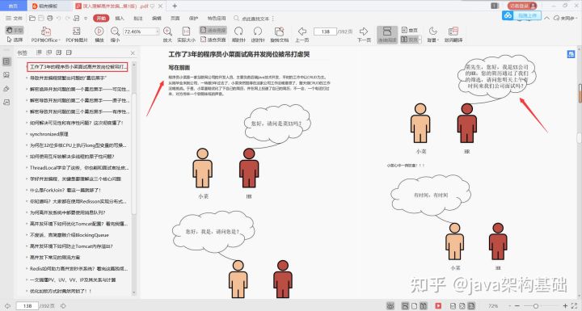Zoom out with the 缩小 magnifier
The width and height of the screenshot is (582, 311).
(x=115, y=35)
